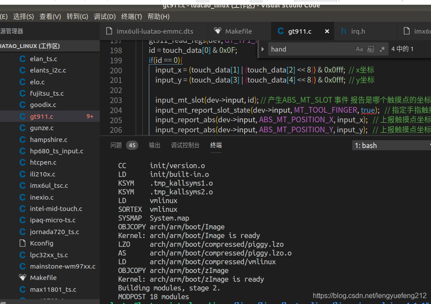Screen dimensions: 431x304
Task: Click the C icon on gt911.c tab
Action: click(280, 31)
